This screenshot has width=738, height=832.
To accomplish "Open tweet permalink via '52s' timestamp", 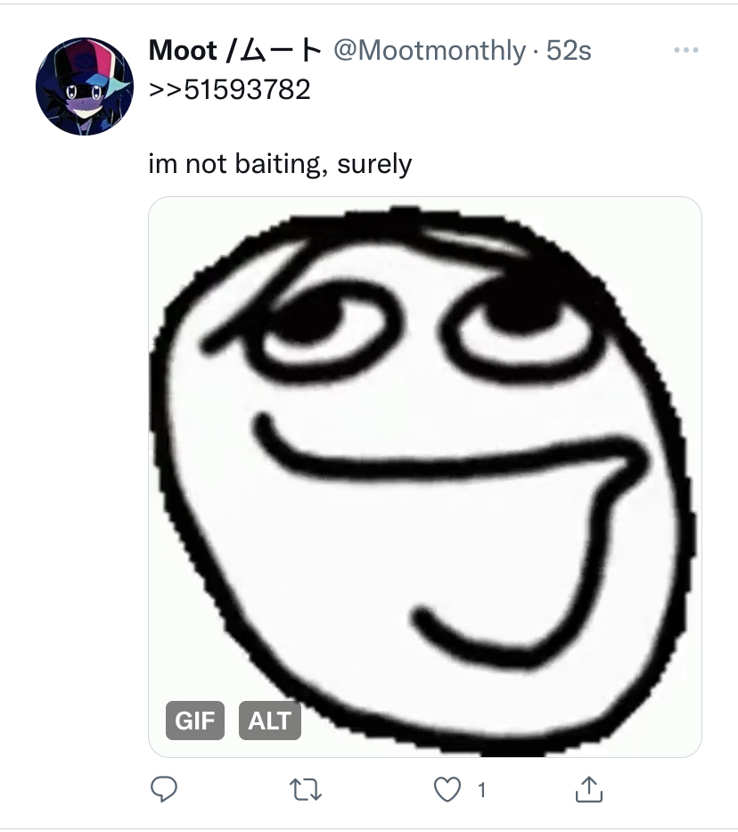I will 569,51.
